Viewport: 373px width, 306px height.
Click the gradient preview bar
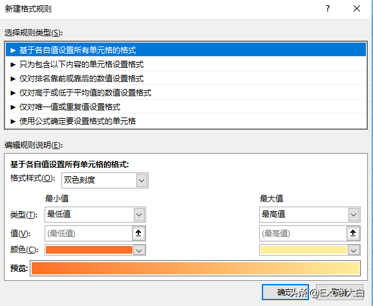tap(195, 268)
